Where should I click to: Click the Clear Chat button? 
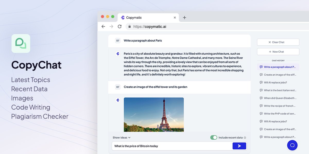[x=278, y=42]
